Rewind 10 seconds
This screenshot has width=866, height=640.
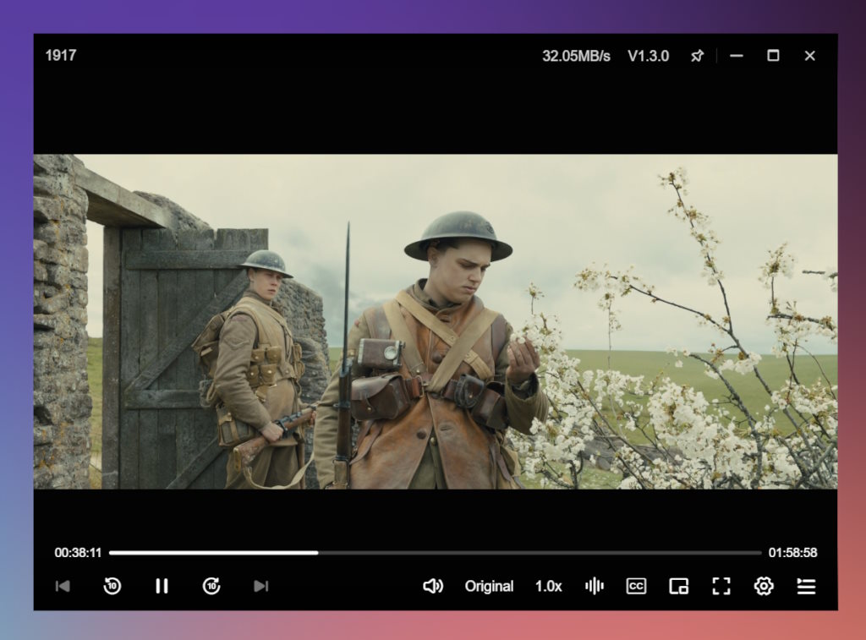112,586
